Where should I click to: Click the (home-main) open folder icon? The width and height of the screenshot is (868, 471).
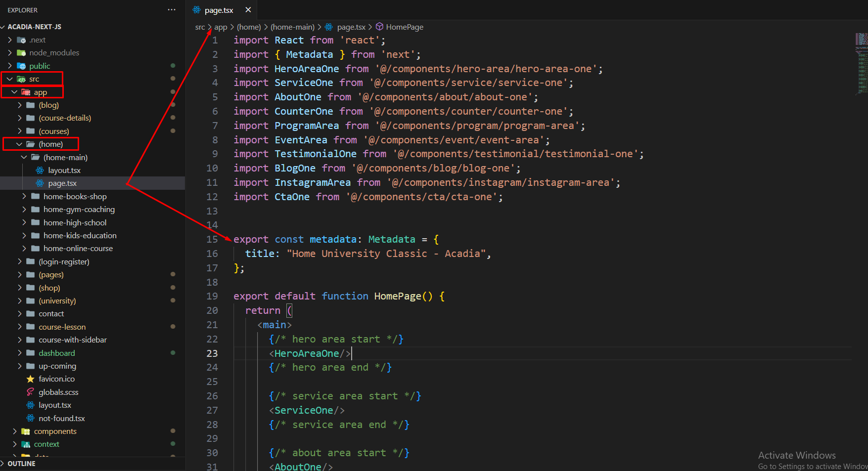pos(36,157)
